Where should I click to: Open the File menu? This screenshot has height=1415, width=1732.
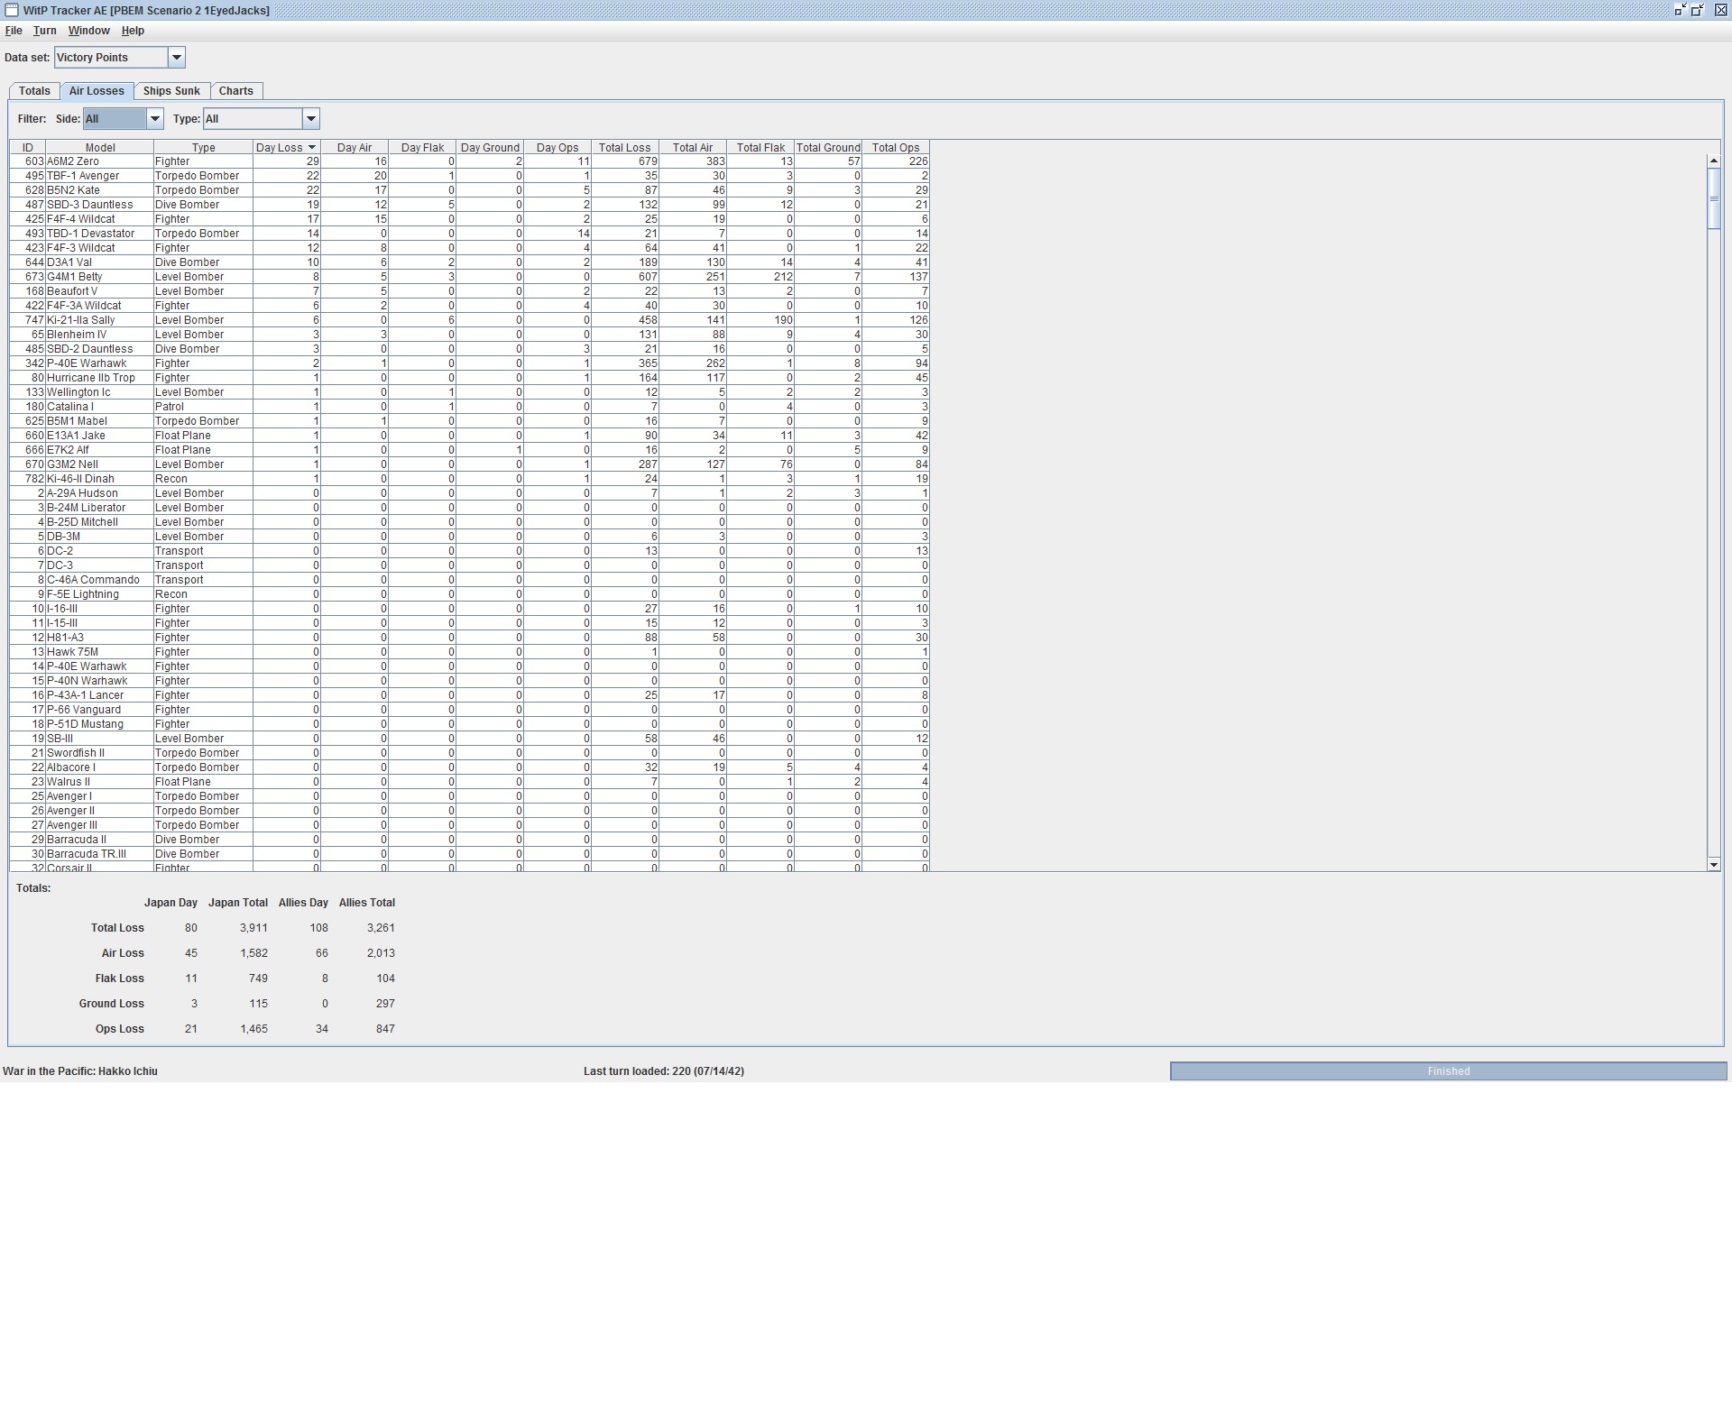[14, 31]
